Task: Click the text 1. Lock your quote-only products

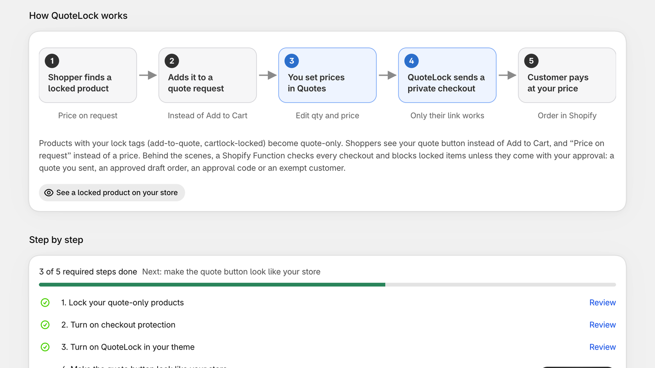Action: tap(122, 303)
